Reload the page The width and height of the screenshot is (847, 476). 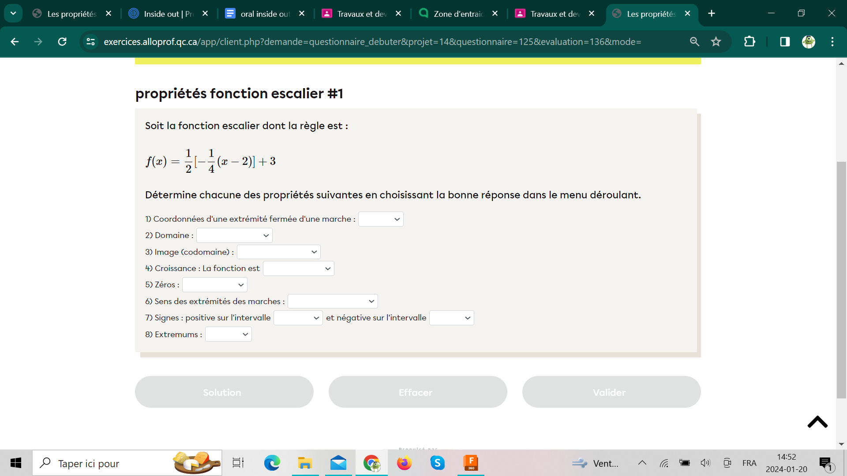[x=62, y=42]
